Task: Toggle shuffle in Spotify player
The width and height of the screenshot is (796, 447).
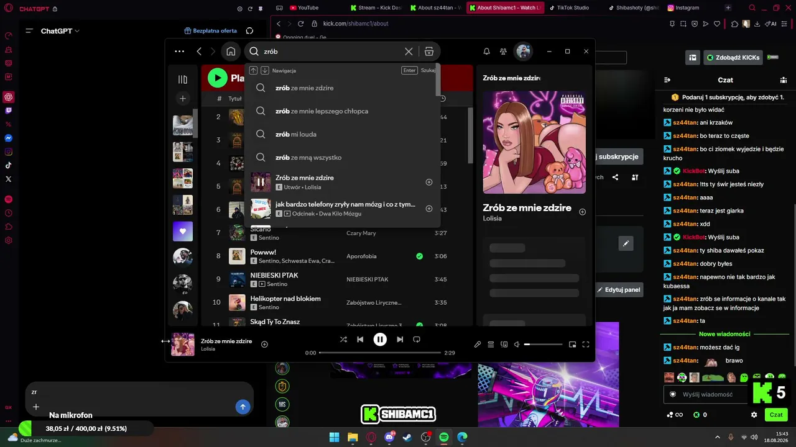Action: (343, 340)
